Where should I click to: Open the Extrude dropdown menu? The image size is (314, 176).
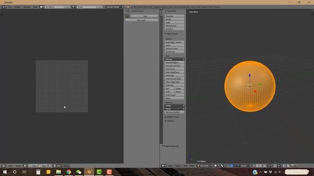coord(175,59)
